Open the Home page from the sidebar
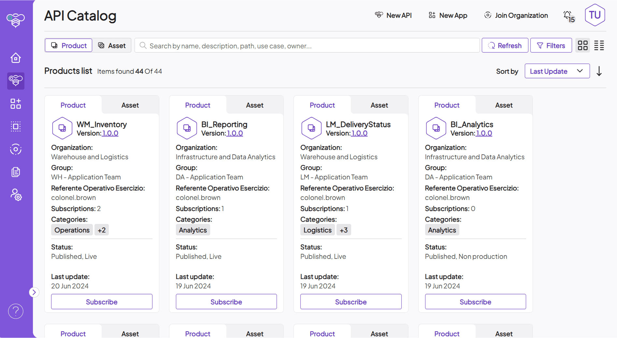This screenshot has height=338, width=617. click(x=15, y=58)
